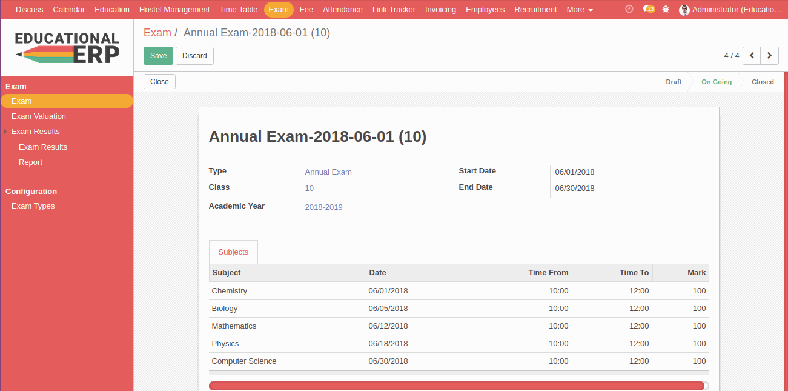Go to next record arrow
788x391 pixels.
point(769,56)
